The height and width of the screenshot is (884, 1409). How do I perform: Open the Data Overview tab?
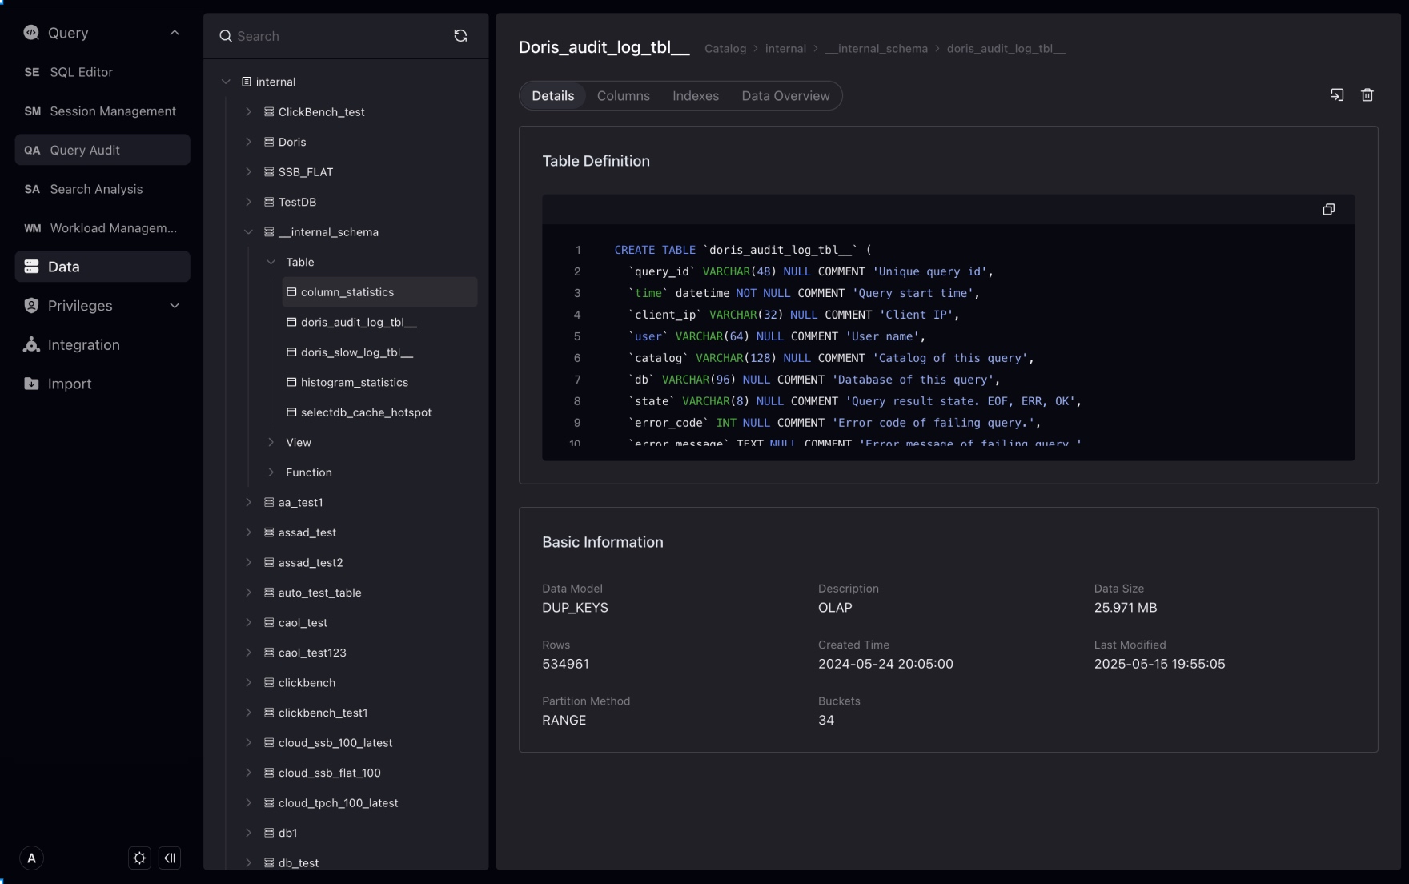coord(785,95)
